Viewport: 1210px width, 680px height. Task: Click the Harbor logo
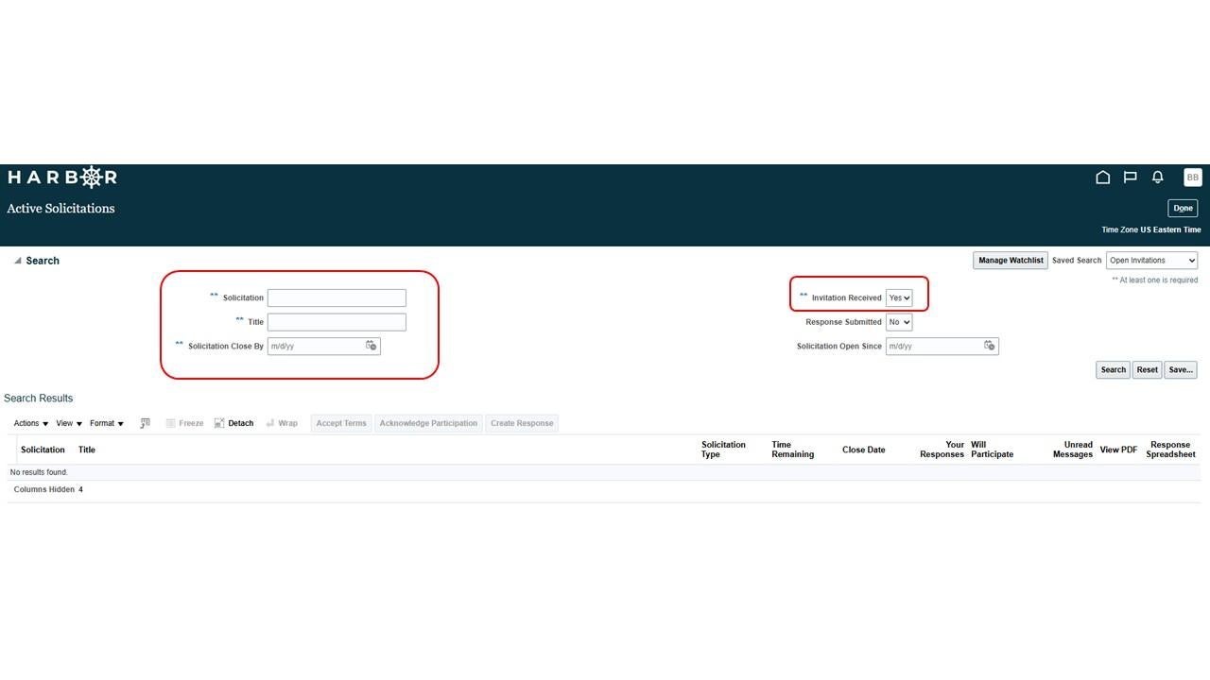coord(62,177)
